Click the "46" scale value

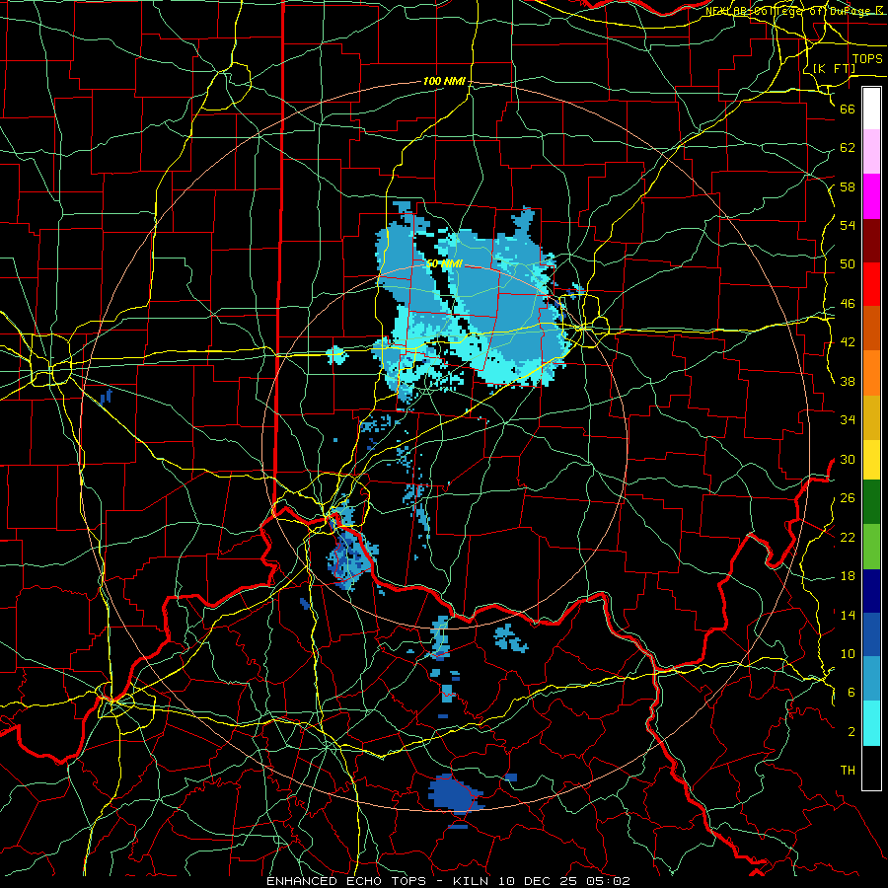pyautogui.click(x=848, y=304)
